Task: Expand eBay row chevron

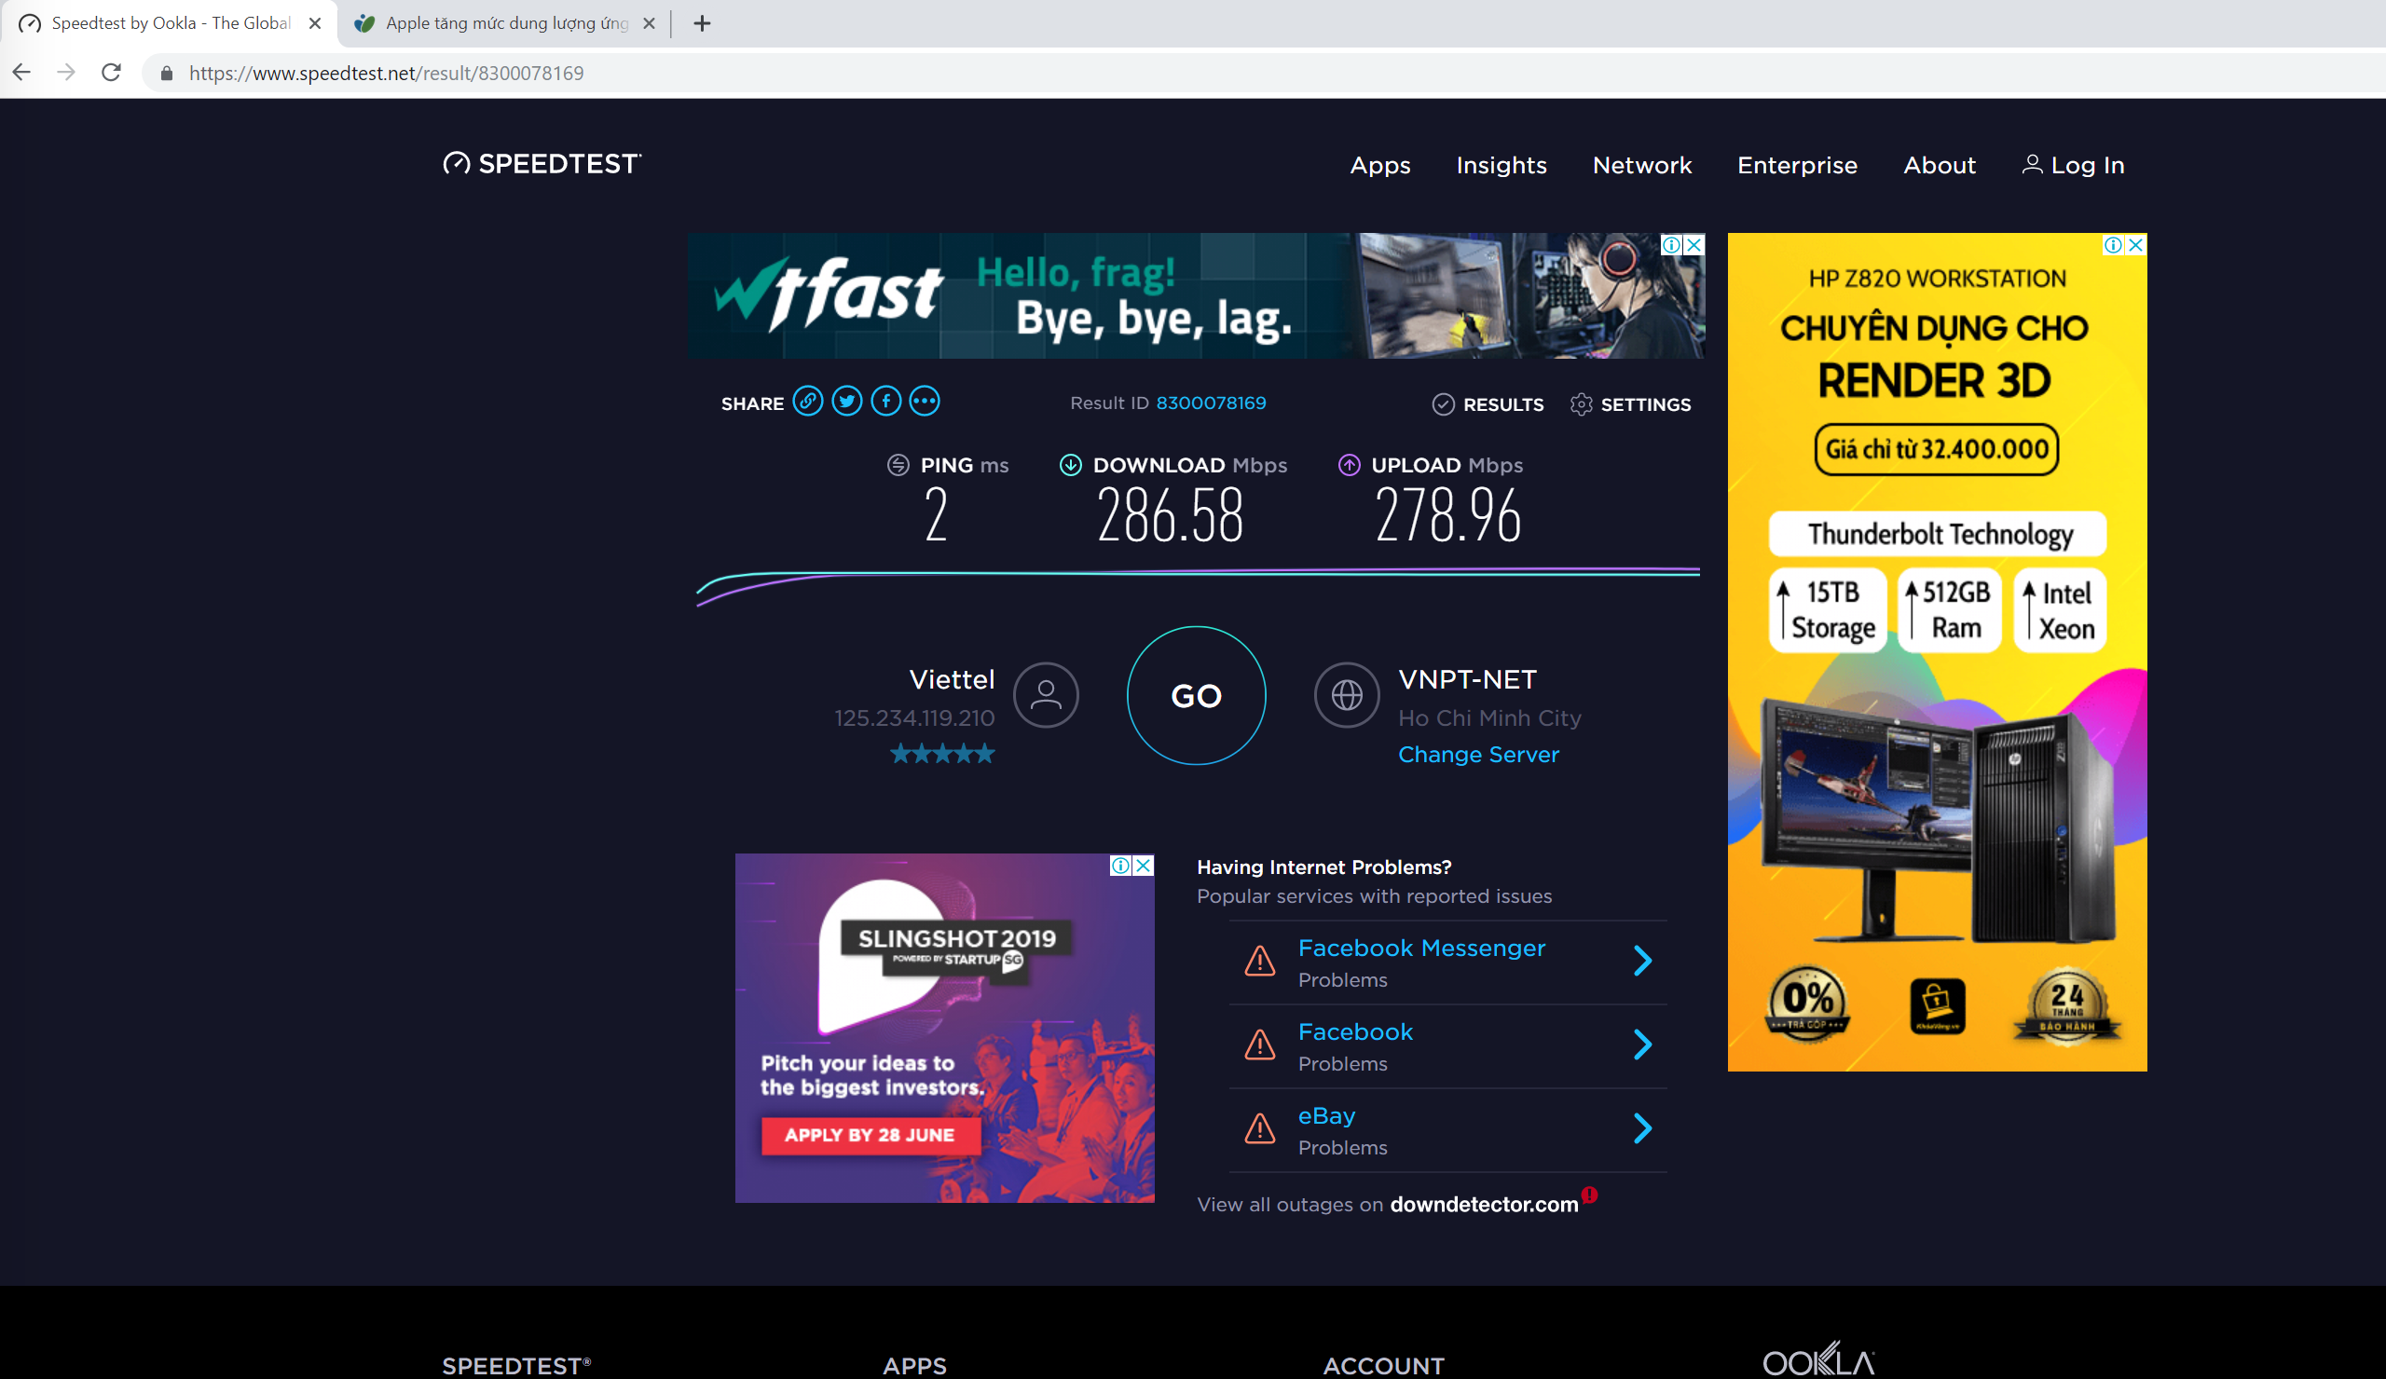Action: (x=1643, y=1128)
